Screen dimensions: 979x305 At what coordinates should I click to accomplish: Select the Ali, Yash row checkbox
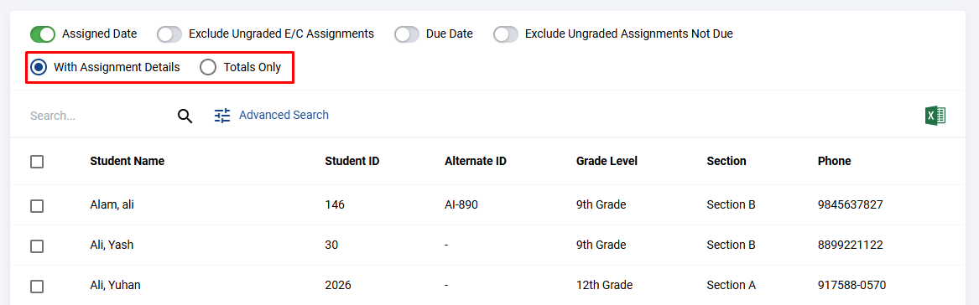click(37, 246)
